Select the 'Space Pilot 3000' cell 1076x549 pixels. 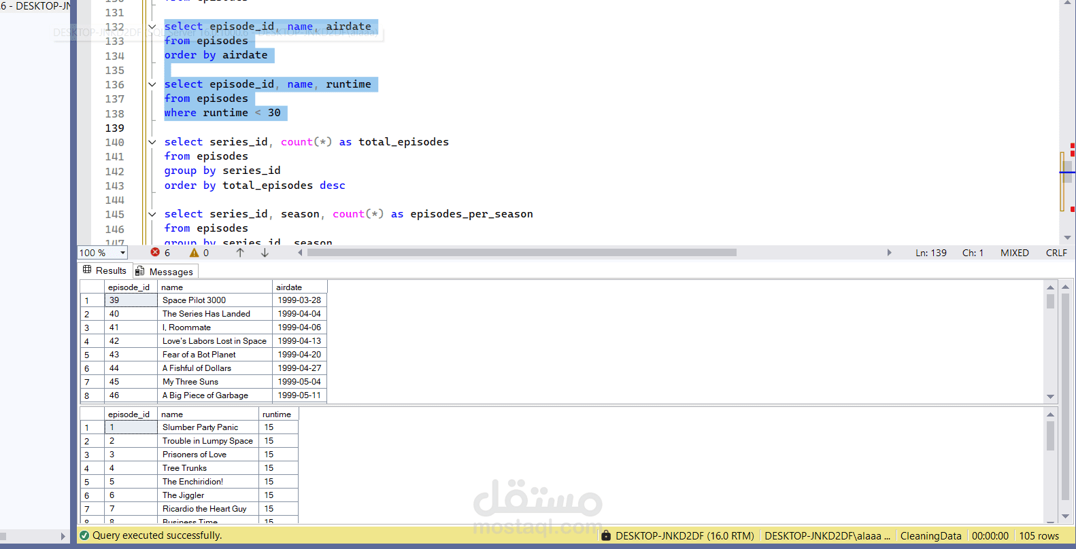pyautogui.click(x=215, y=300)
